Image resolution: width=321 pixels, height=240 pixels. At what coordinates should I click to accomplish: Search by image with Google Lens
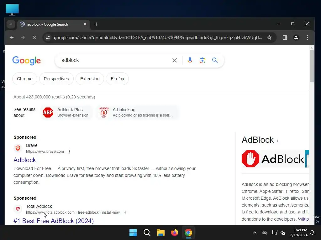click(x=202, y=60)
